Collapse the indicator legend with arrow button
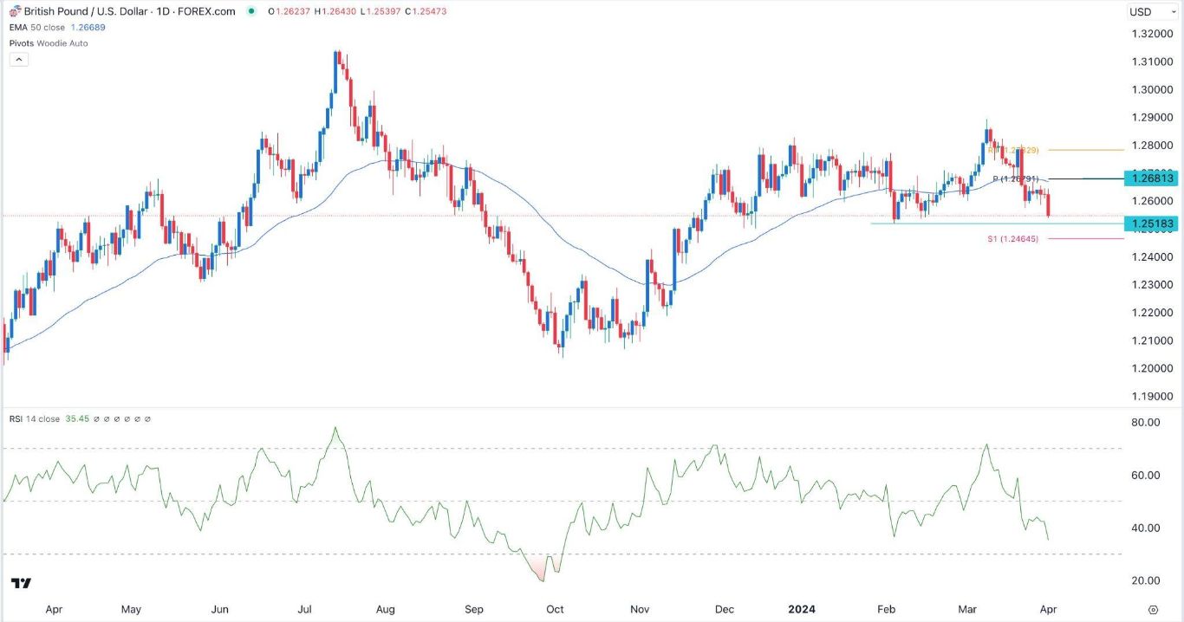 tap(20, 60)
